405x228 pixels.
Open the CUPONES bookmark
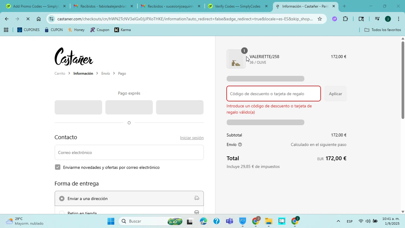tap(28, 30)
